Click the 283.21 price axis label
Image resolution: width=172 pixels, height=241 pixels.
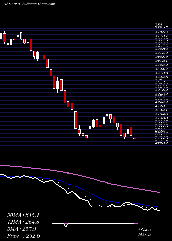pos(161,111)
